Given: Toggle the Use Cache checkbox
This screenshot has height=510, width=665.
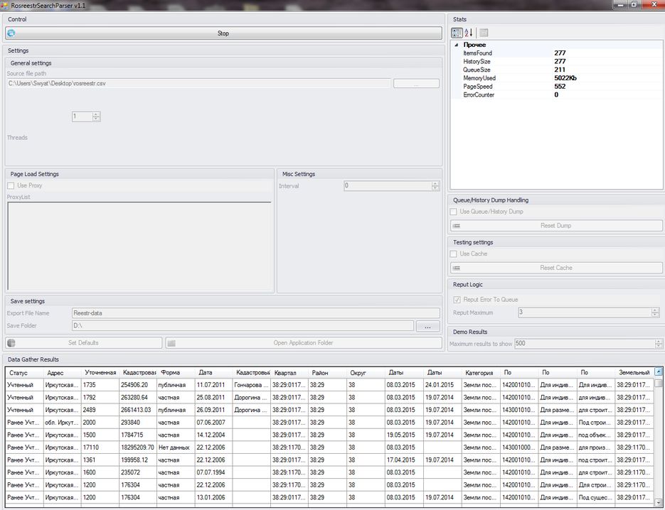Looking at the screenshot, I should tap(453, 254).
